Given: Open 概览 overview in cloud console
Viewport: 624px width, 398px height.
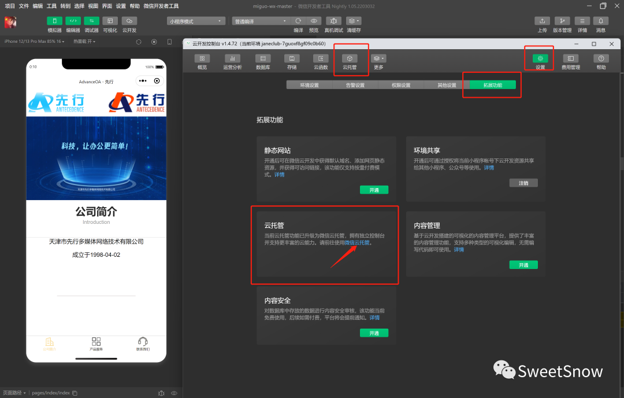Looking at the screenshot, I should tap(202, 62).
